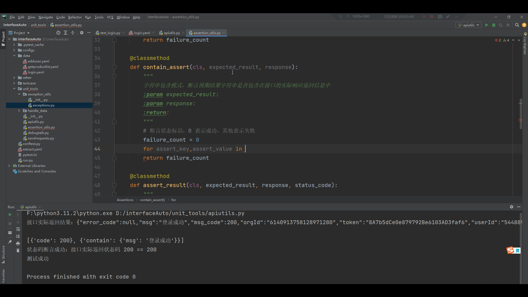Image resolution: width=528 pixels, height=297 pixels.
Task: Collapse the interfaceAuto root folder
Action: coord(9,39)
